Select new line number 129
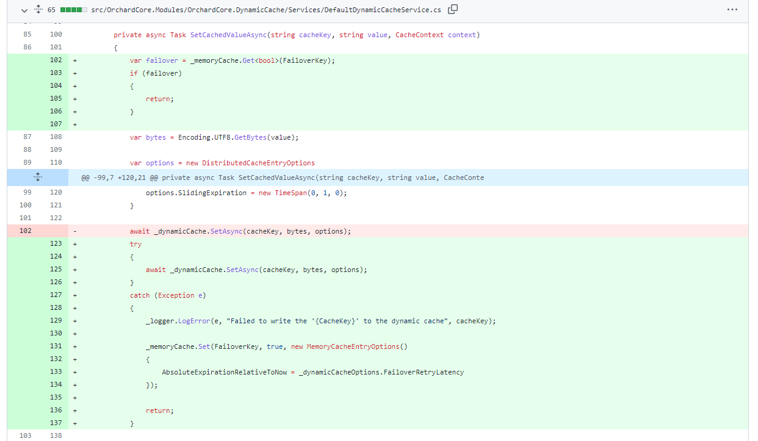The width and height of the screenshot is (758, 441). [x=56, y=321]
